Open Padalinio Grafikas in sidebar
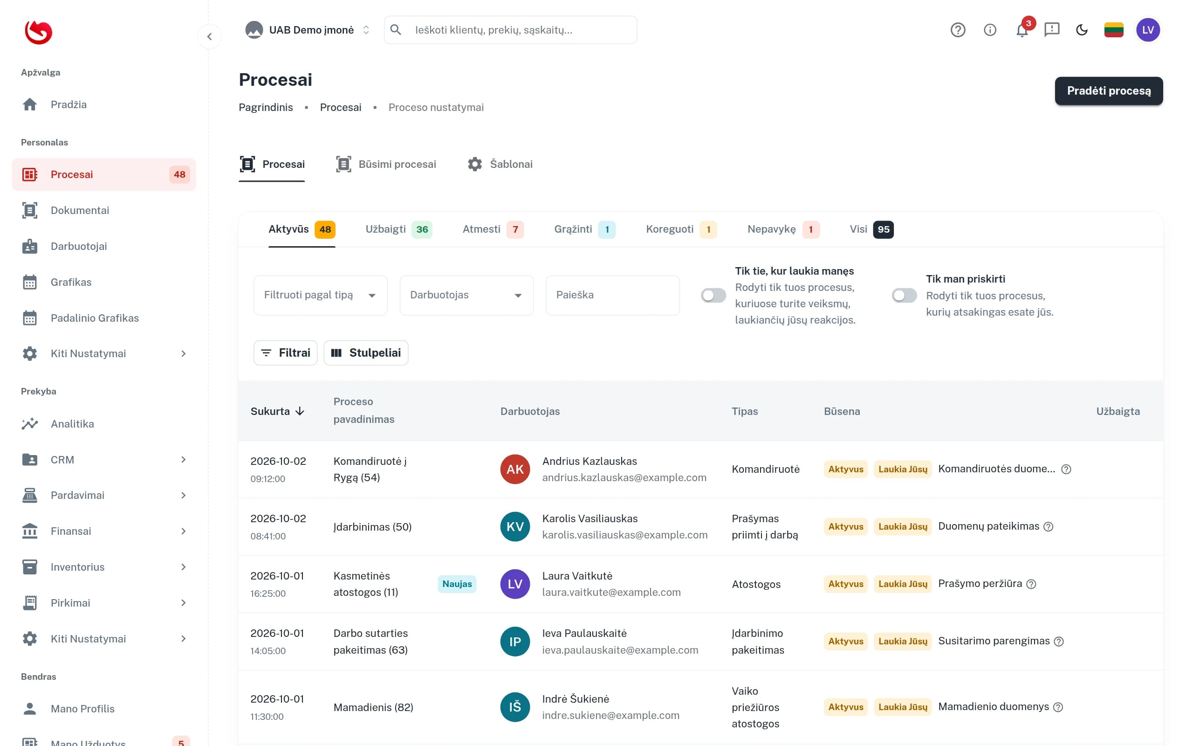1193x746 pixels. (x=104, y=318)
